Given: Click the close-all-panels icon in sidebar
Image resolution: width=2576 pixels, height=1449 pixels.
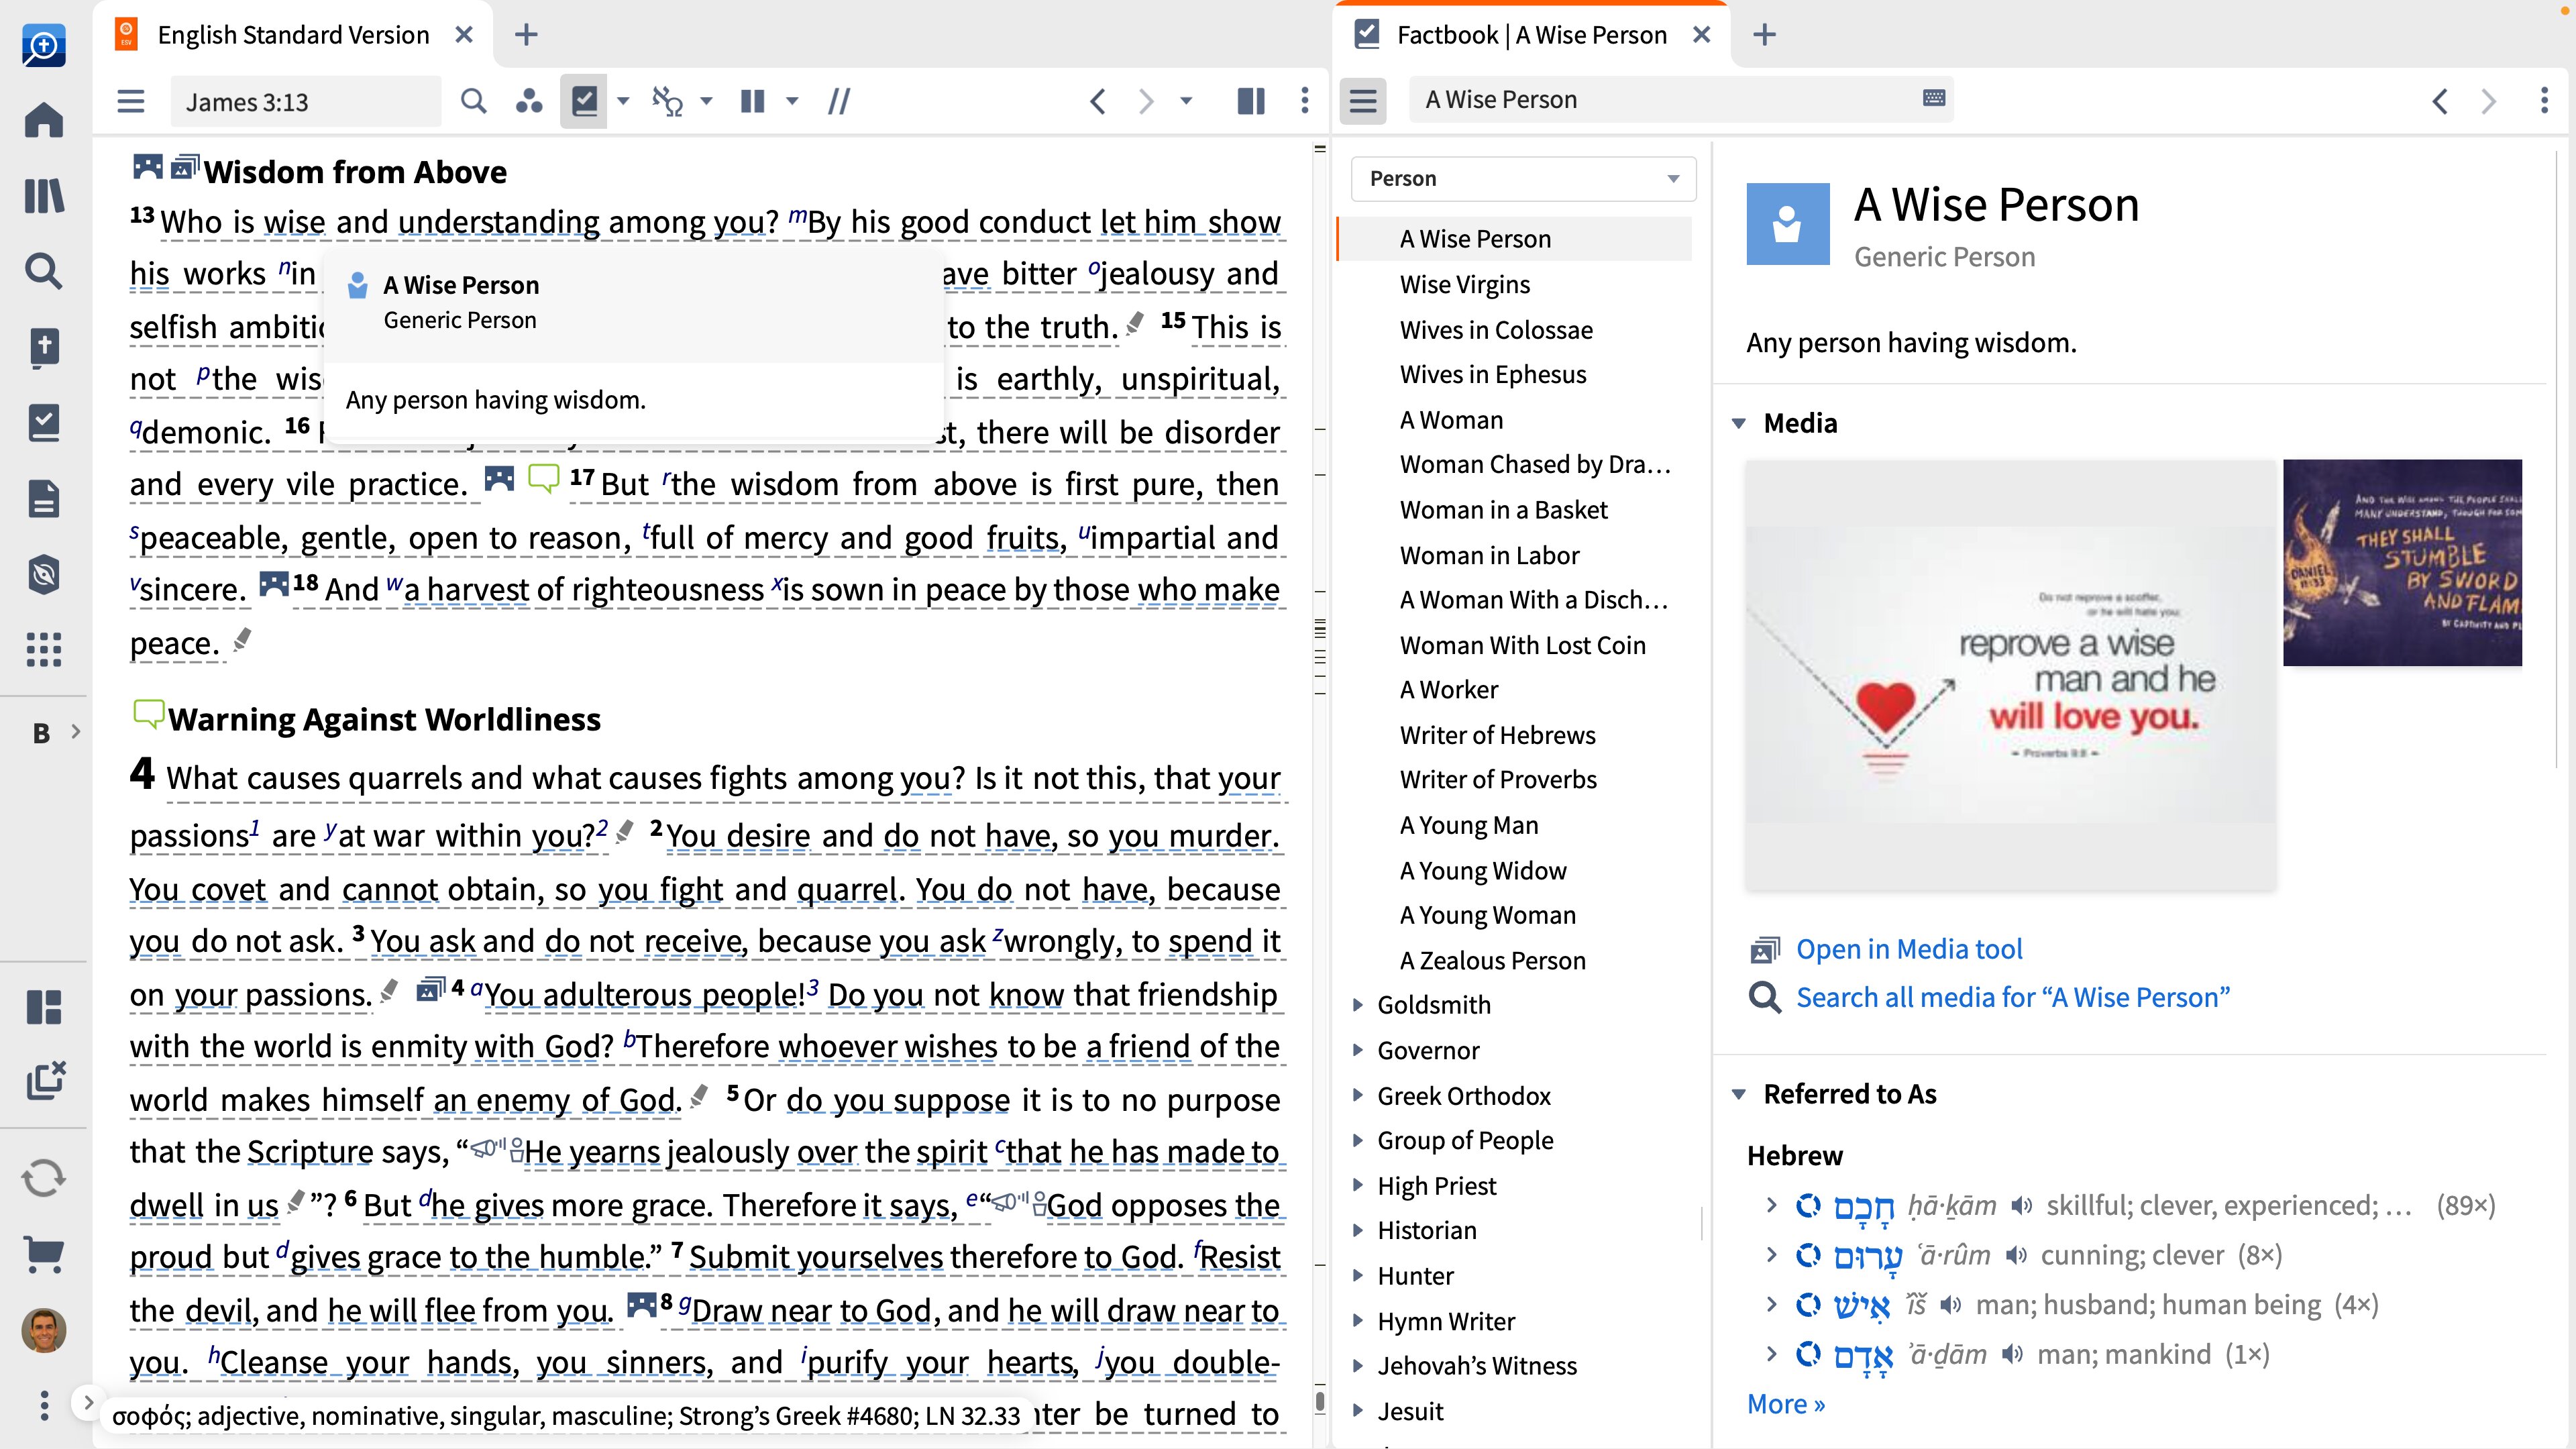Looking at the screenshot, I should coord(45,1080).
